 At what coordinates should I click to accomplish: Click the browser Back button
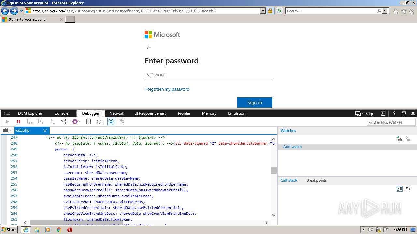click(x=5, y=11)
